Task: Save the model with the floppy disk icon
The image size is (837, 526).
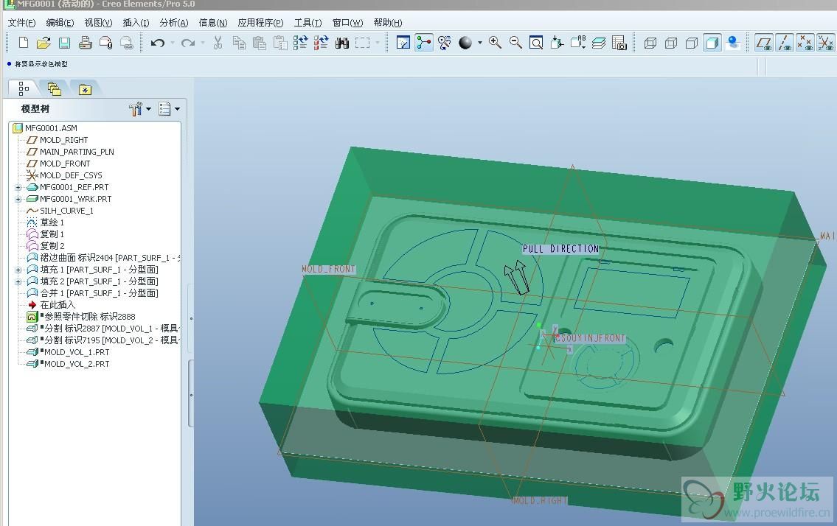Action: click(65, 43)
